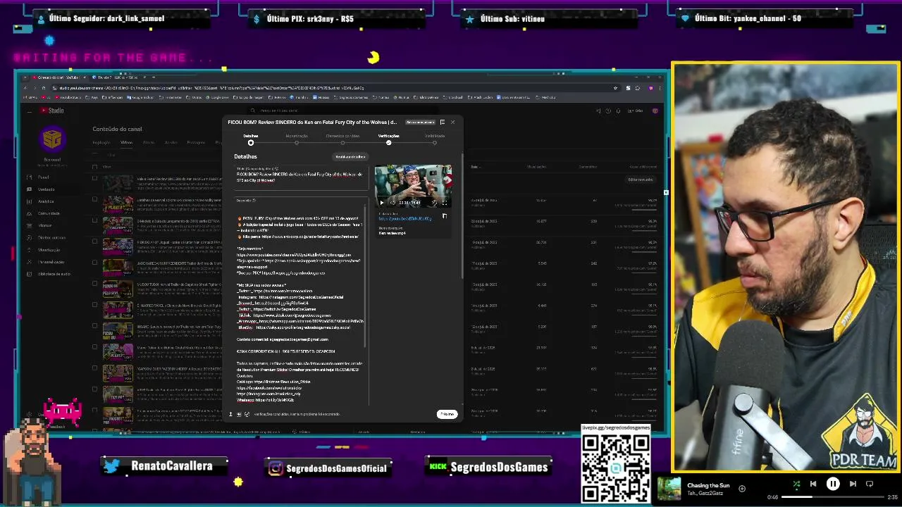Tick the checkbox of the PLANTA thumbnail video row
Viewport: 902px width, 507px height.
pos(94,200)
